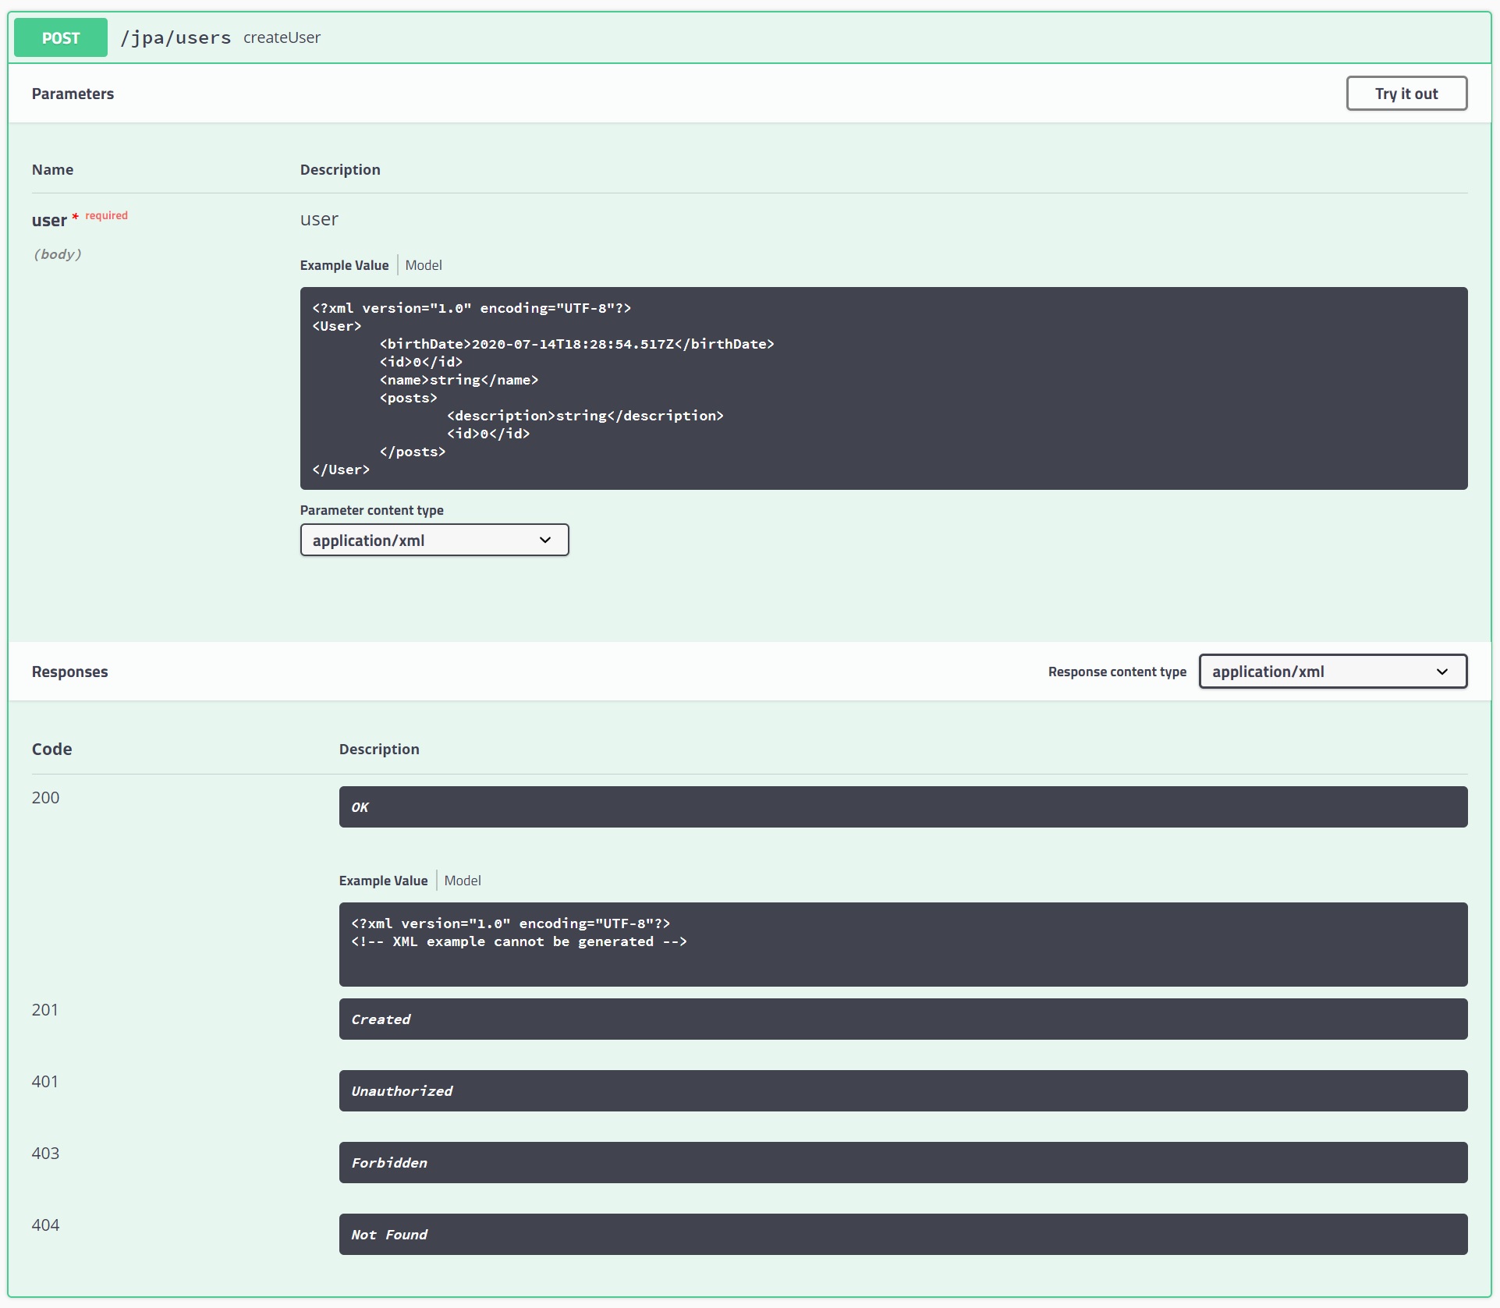Switch to Model tab in 200 response
The image size is (1500, 1308).
click(x=463, y=881)
